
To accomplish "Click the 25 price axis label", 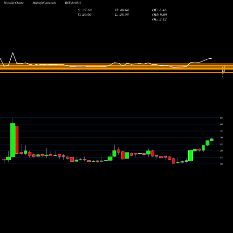I will (221, 144).
